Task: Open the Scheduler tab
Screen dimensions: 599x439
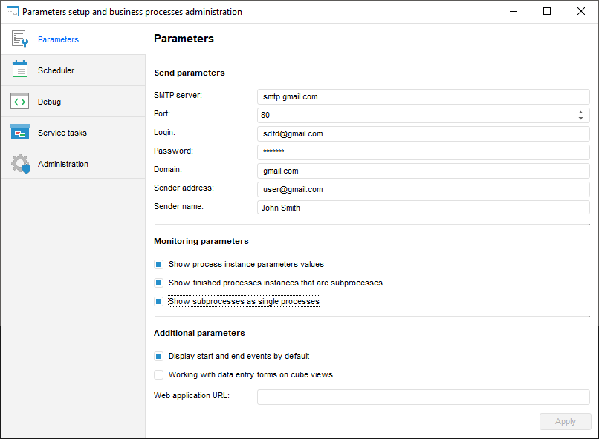Action: pyautogui.click(x=56, y=70)
